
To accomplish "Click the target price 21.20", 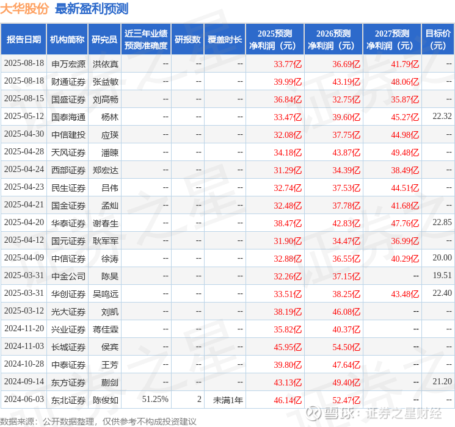I will coord(442,381).
